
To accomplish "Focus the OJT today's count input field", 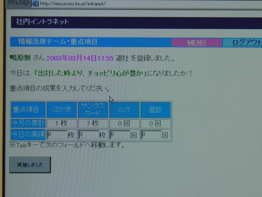I will (120, 135).
